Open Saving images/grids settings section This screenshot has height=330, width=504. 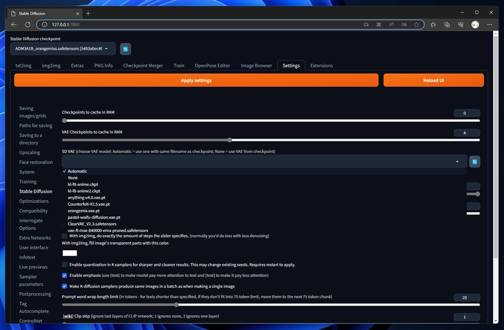[33, 112]
